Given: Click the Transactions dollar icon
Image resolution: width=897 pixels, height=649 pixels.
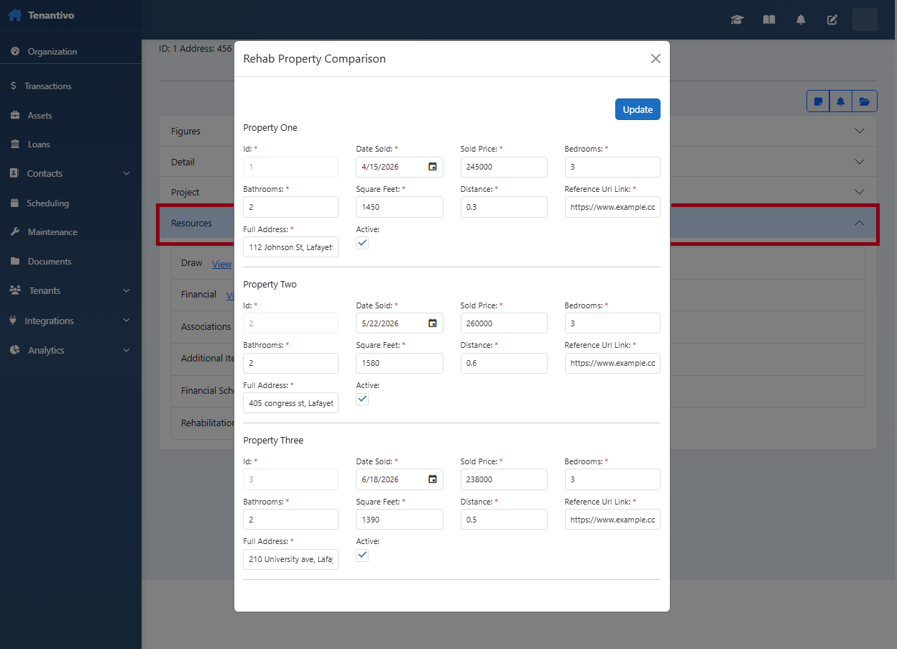Looking at the screenshot, I should click(x=14, y=86).
